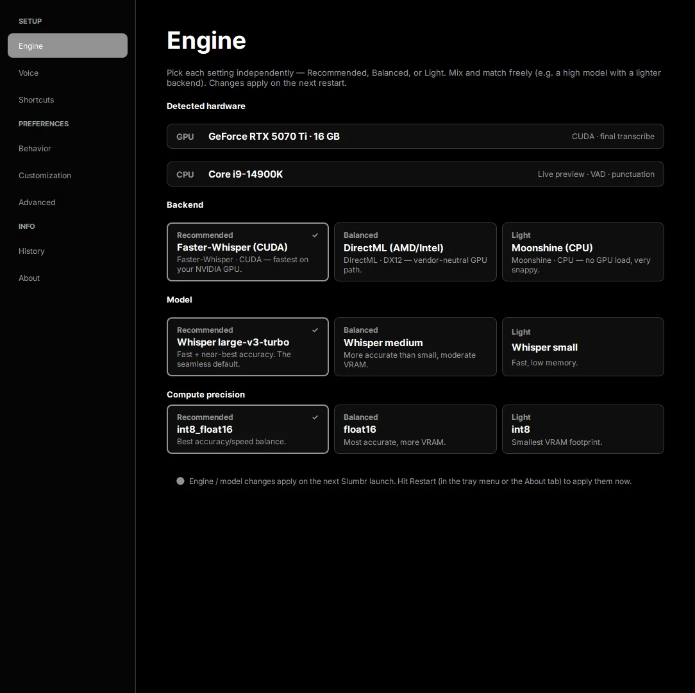Choose int8 light compute precision

click(583, 429)
